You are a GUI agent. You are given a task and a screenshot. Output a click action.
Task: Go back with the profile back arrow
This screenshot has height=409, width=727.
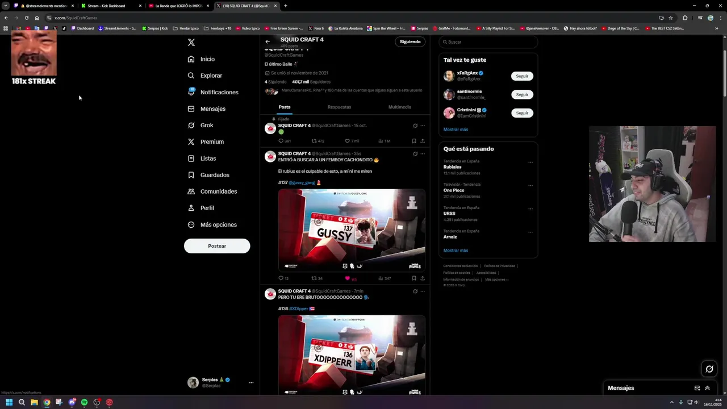click(268, 41)
